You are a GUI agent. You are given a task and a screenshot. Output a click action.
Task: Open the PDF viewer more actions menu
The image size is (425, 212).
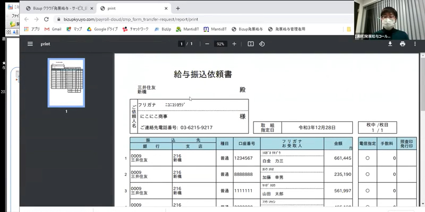click(415, 44)
